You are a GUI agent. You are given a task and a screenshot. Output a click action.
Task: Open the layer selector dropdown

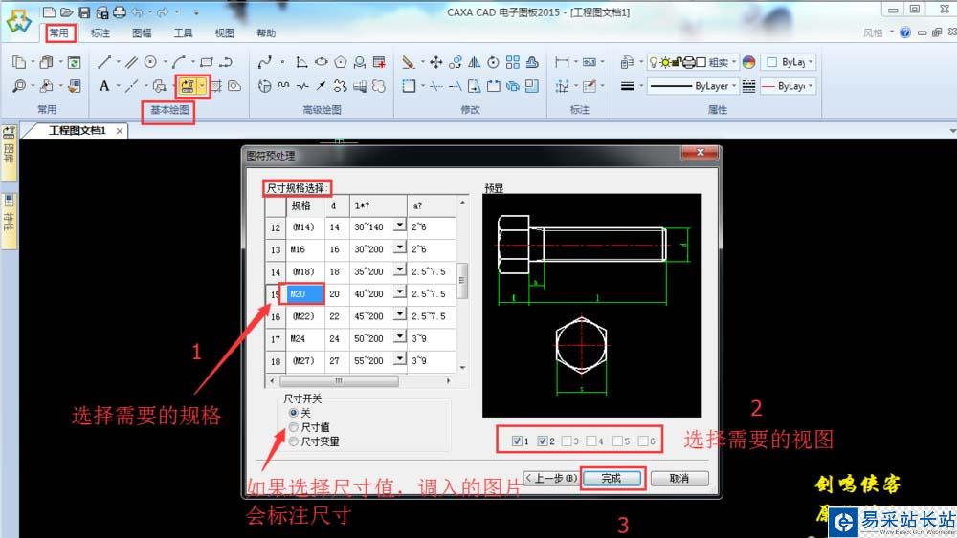[x=734, y=61]
